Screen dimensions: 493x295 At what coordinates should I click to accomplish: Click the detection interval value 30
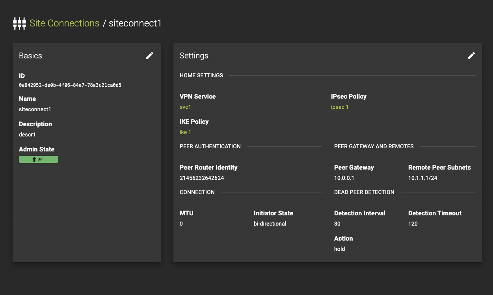[337, 224]
